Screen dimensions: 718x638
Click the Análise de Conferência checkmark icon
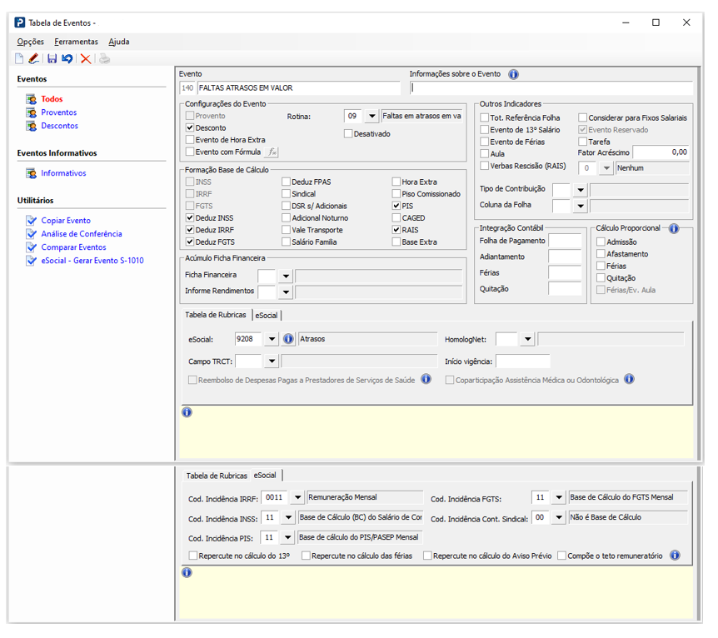pos(31,233)
